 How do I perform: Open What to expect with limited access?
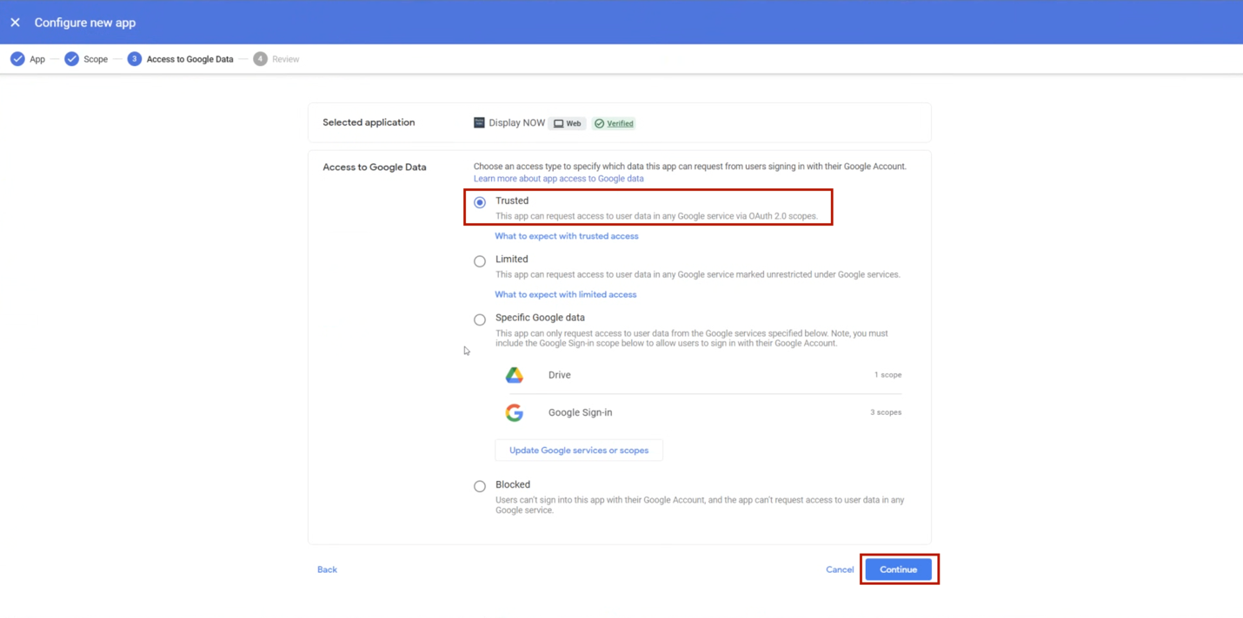pos(566,294)
